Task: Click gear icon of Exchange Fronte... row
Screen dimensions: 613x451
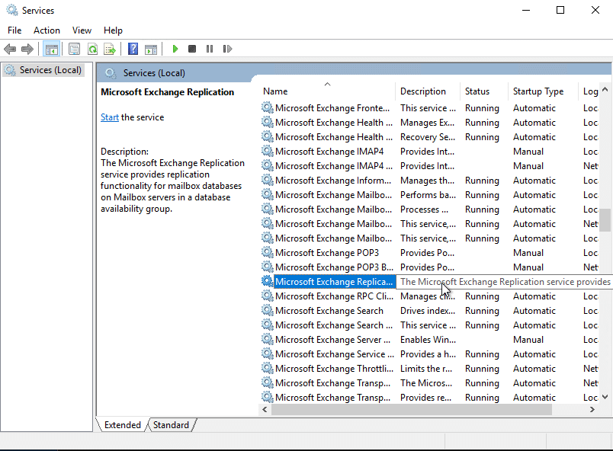Action: pyautogui.click(x=268, y=107)
